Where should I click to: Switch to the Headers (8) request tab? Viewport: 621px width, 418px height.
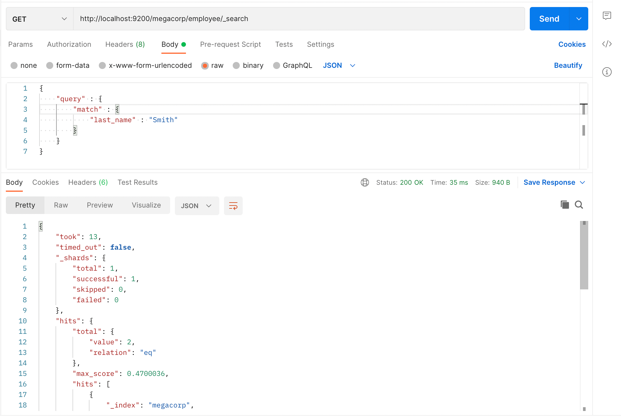click(x=125, y=44)
